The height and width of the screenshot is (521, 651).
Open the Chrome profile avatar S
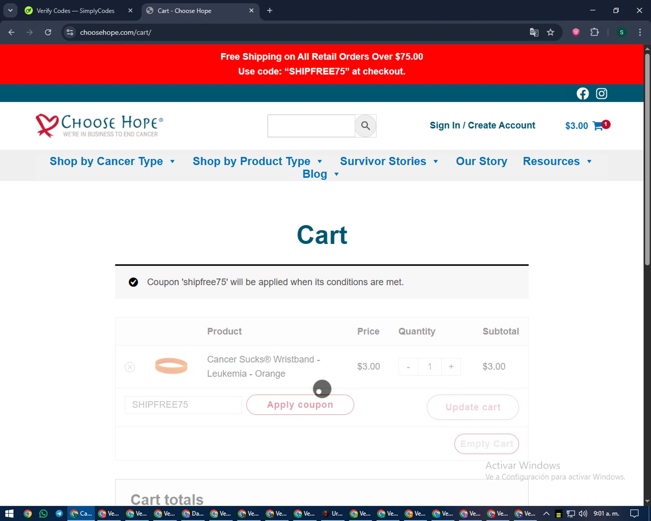coord(621,32)
